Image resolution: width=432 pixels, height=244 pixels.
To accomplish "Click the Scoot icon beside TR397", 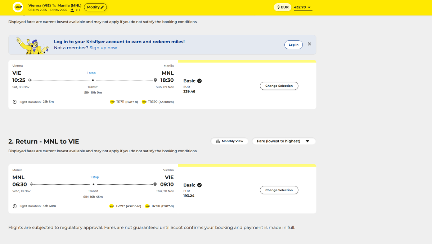I will click(x=112, y=206).
